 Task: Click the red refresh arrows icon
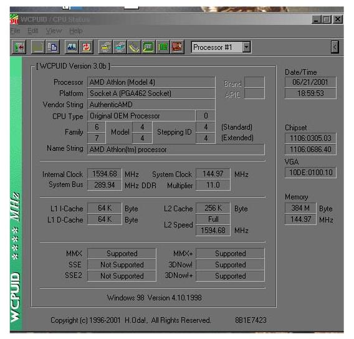click(x=86, y=47)
